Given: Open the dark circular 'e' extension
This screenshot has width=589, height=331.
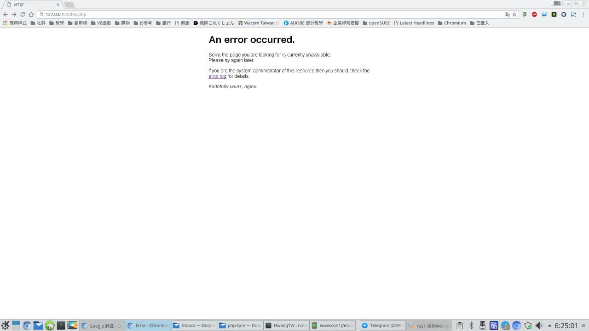Looking at the screenshot, I should [564, 14].
